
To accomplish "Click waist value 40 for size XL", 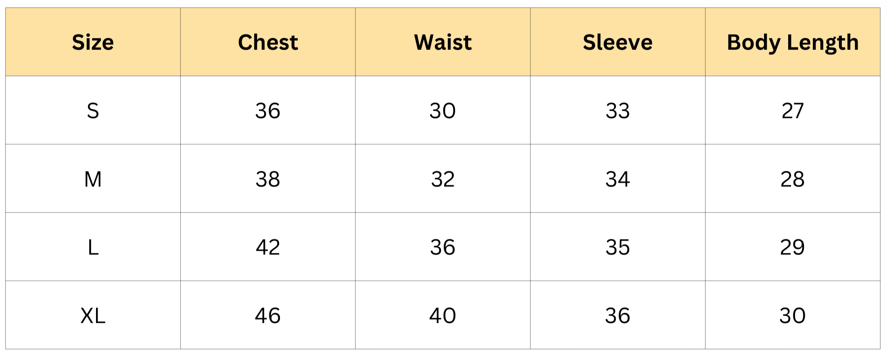I will pyautogui.click(x=442, y=316).
